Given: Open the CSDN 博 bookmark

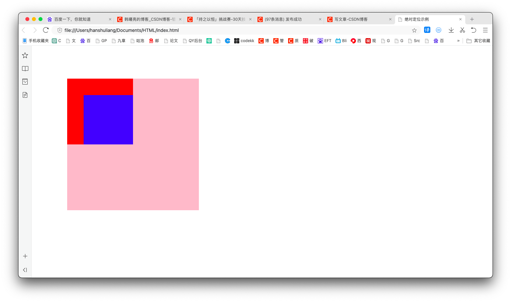Looking at the screenshot, I should click(x=264, y=41).
